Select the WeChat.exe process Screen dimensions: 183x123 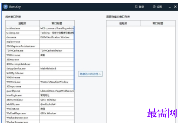22,109
